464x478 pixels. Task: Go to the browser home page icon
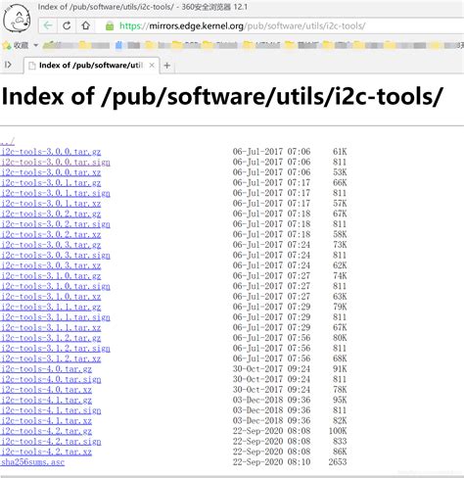86,25
